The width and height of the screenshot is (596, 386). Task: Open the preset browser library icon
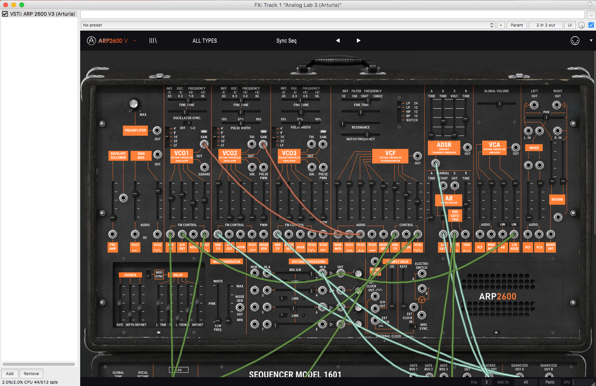pyautogui.click(x=153, y=41)
